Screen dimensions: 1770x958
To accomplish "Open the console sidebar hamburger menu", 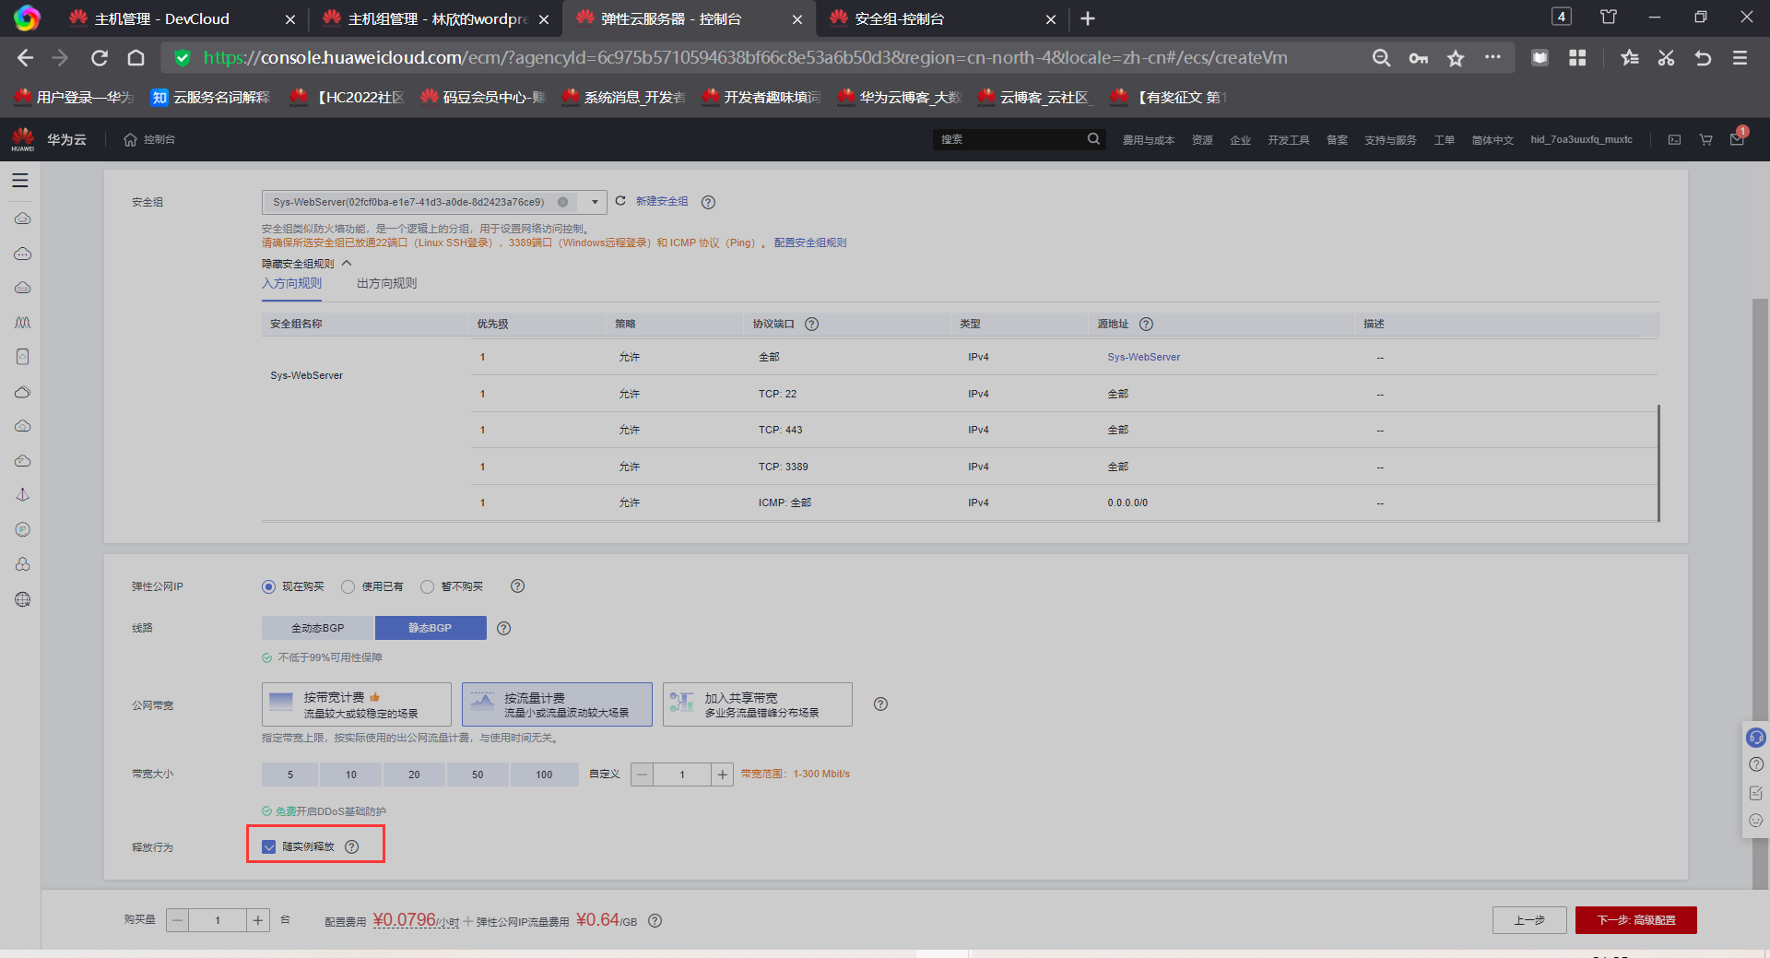I will 20,181.
